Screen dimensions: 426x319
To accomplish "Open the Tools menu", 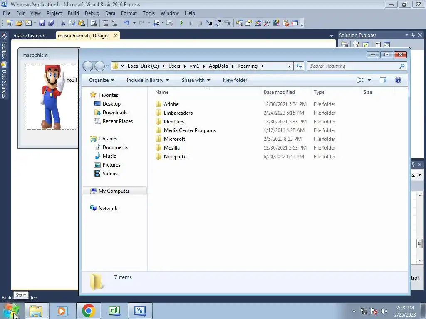I will 149,13.
